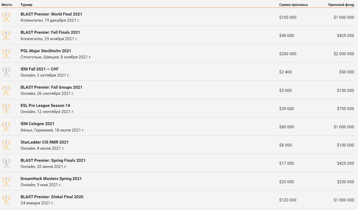This screenshot has width=358, height=210.
Task: Click the trophy icon beside DreamHack Masters Spring 2021
Action: point(6,182)
